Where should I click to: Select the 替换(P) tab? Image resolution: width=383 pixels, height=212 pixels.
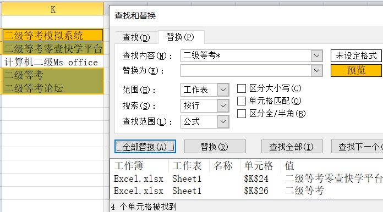point(180,37)
